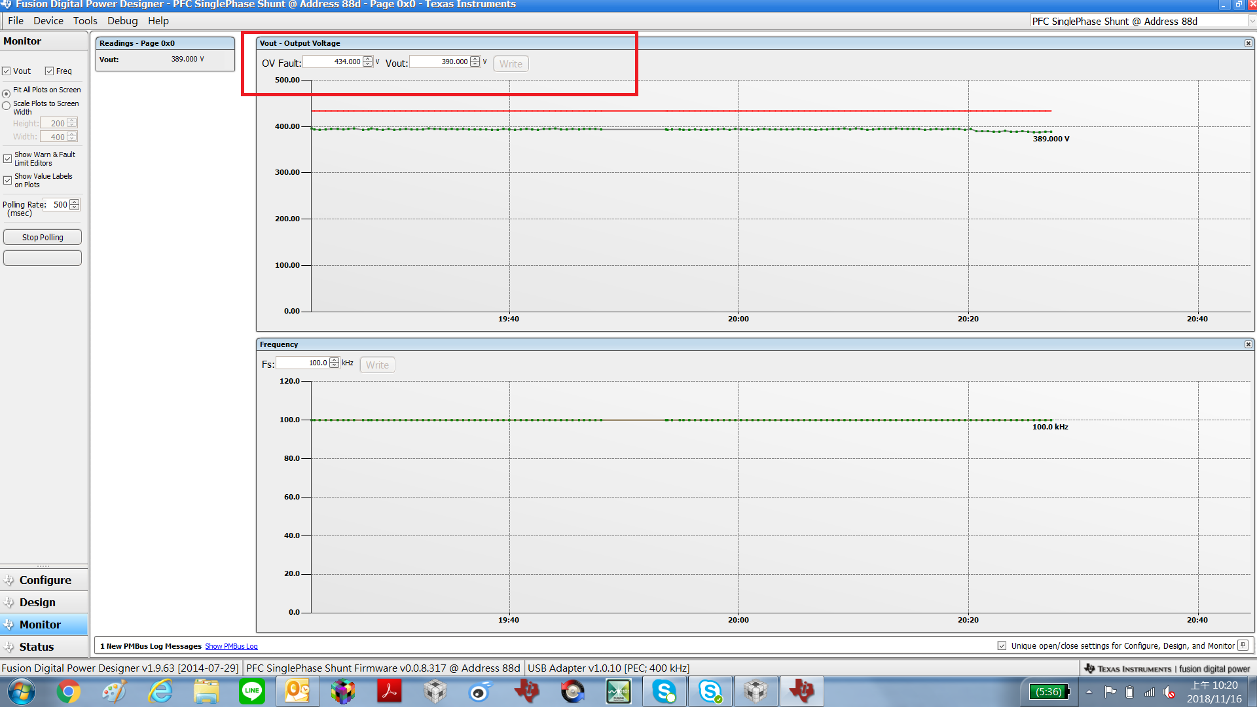Click the pin icon beside Unique settings
Viewport: 1257px width, 707px height.
(x=1243, y=645)
